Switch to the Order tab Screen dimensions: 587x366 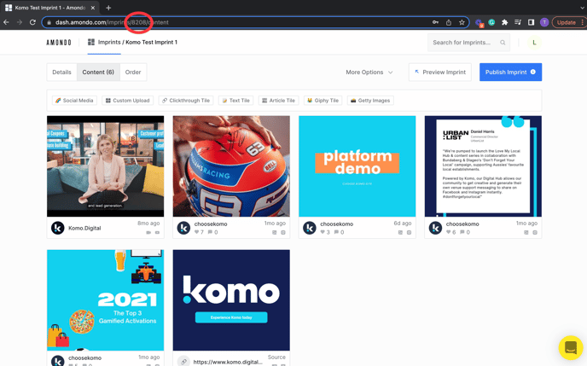[133, 72]
